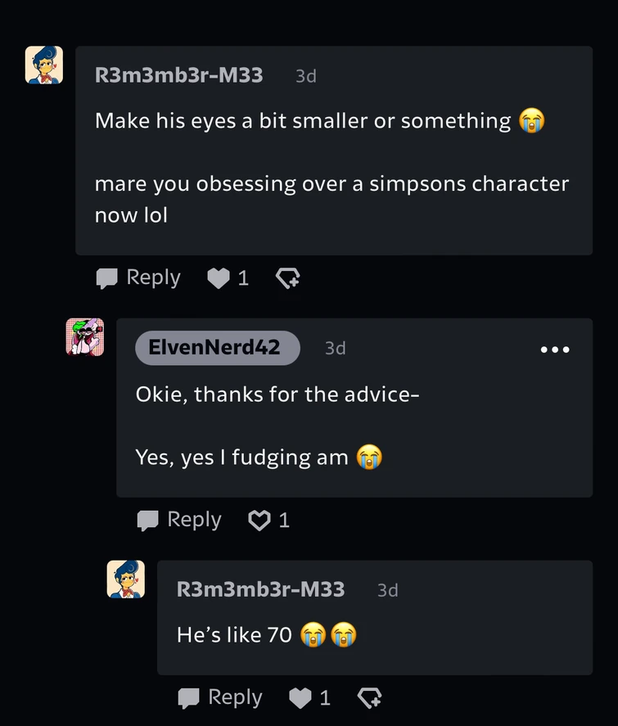The image size is (618, 726).
Task: Open the three-dot menu on ElvenNerd42's comment
Action: pos(555,349)
